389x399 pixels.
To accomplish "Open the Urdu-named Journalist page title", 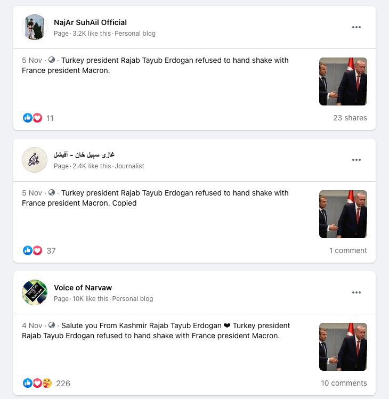I will click(x=84, y=154).
